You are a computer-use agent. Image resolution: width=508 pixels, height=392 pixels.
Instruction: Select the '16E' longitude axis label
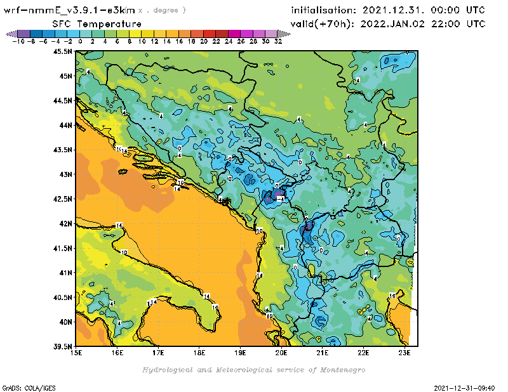pyautogui.click(x=117, y=353)
